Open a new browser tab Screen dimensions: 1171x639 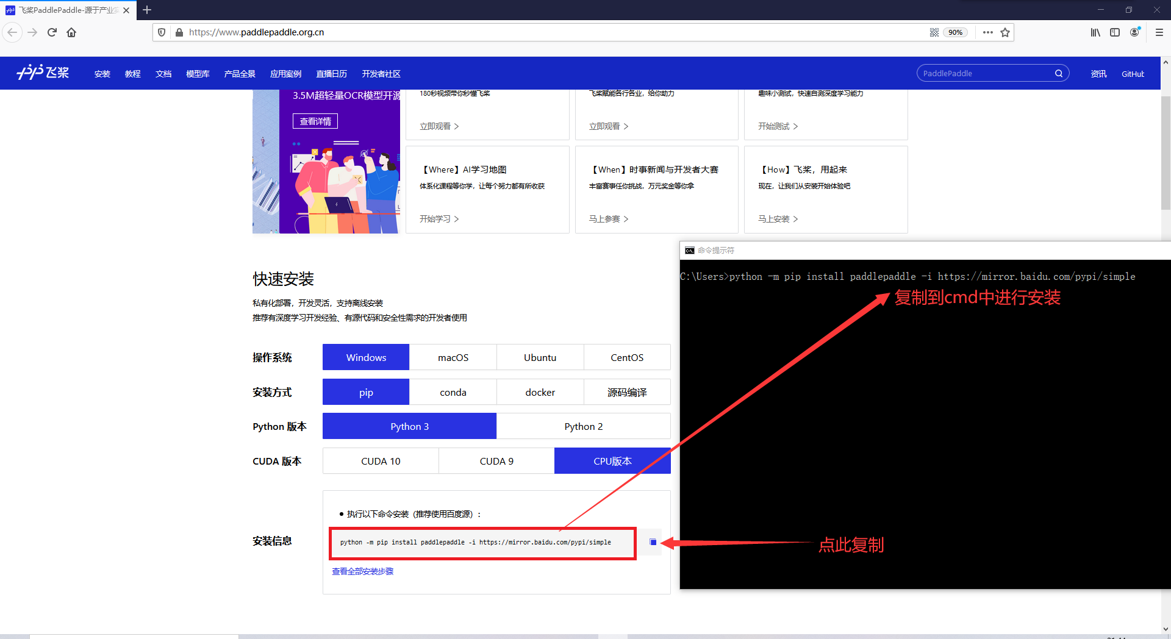coord(147,10)
